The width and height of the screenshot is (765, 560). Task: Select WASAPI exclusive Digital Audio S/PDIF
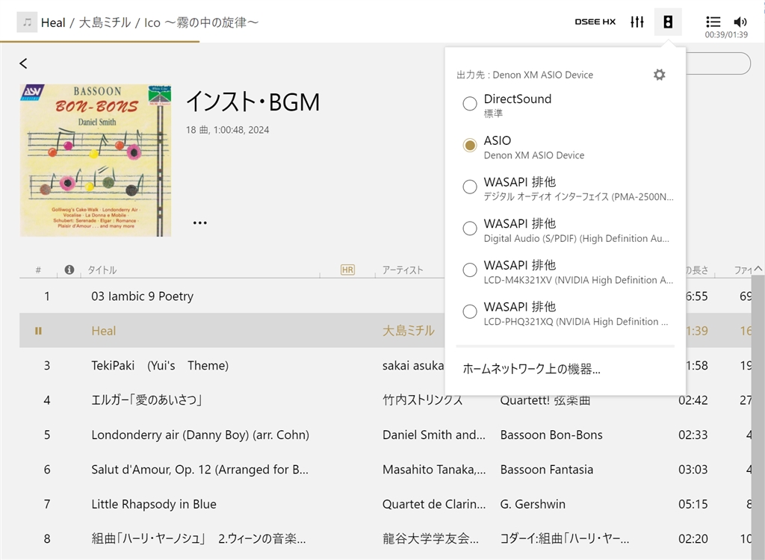[x=470, y=228]
